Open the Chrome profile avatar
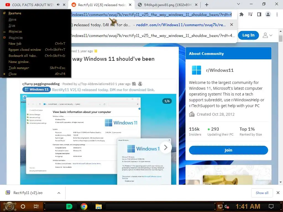Viewport: 283px width, 212px height. (268, 14)
